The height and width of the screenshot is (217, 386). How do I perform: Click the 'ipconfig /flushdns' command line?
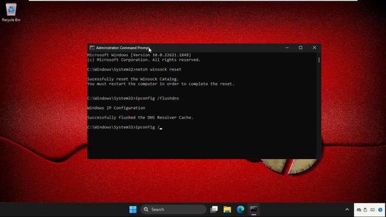coord(133,98)
